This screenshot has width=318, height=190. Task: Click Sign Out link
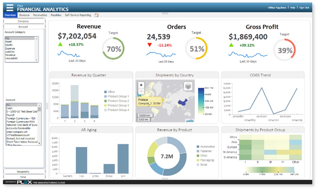[304, 8]
